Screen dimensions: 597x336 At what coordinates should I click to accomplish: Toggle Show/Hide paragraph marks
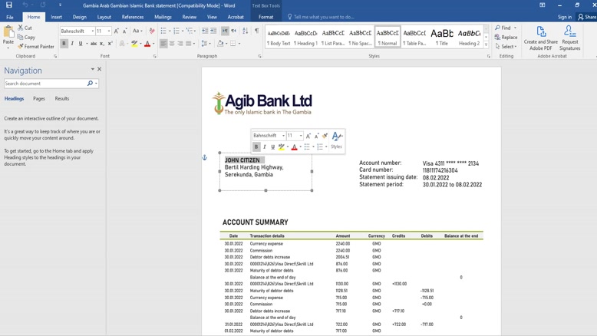click(x=256, y=31)
